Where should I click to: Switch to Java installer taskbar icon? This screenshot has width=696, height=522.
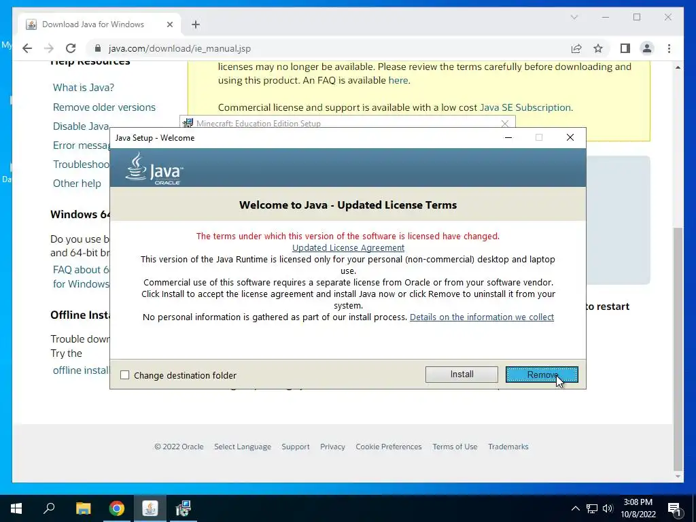[x=150, y=508]
